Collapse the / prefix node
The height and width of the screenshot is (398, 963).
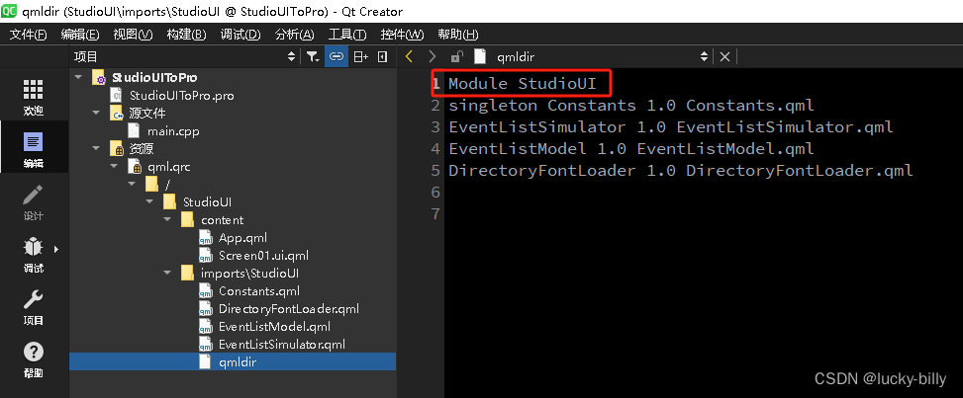(132, 185)
